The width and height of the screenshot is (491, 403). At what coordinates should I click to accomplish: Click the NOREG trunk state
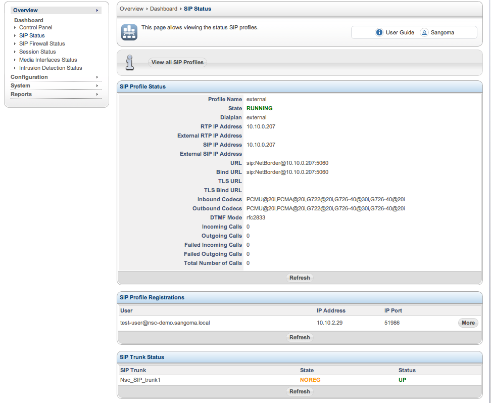pos(310,380)
